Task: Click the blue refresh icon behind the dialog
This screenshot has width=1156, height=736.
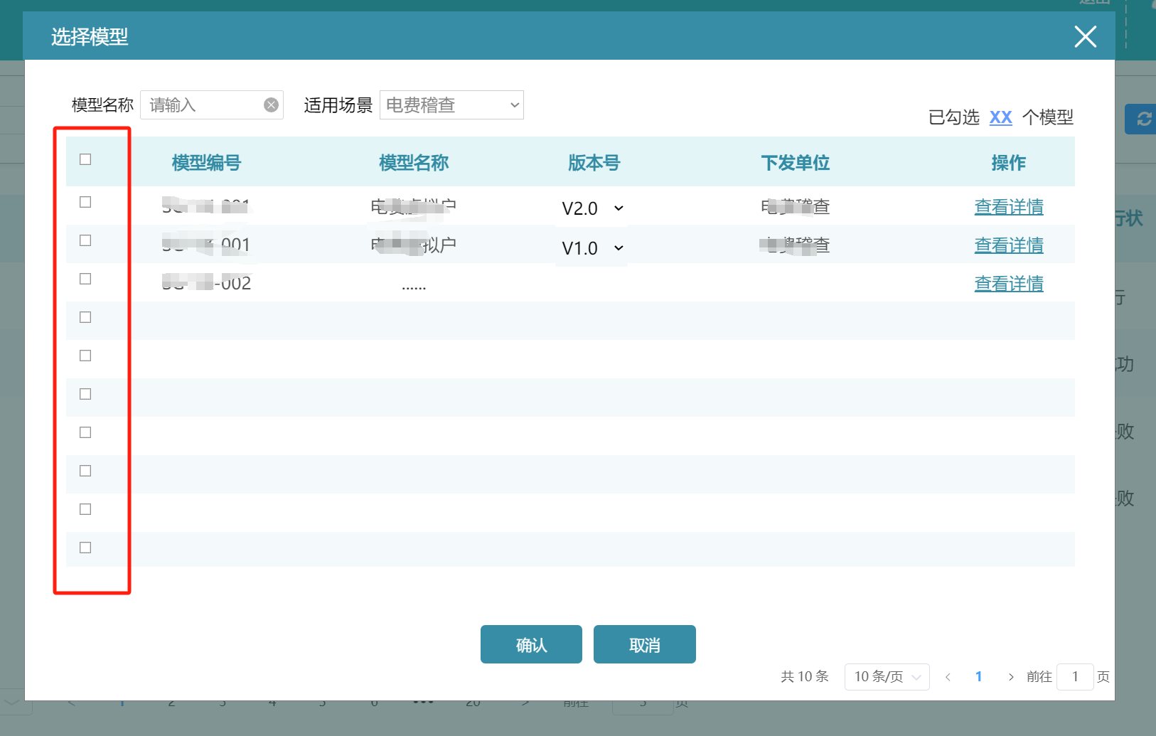Action: coord(1142,119)
